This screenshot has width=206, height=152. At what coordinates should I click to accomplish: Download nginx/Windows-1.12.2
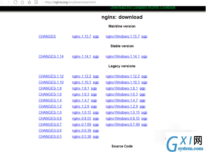(x=123, y=76)
